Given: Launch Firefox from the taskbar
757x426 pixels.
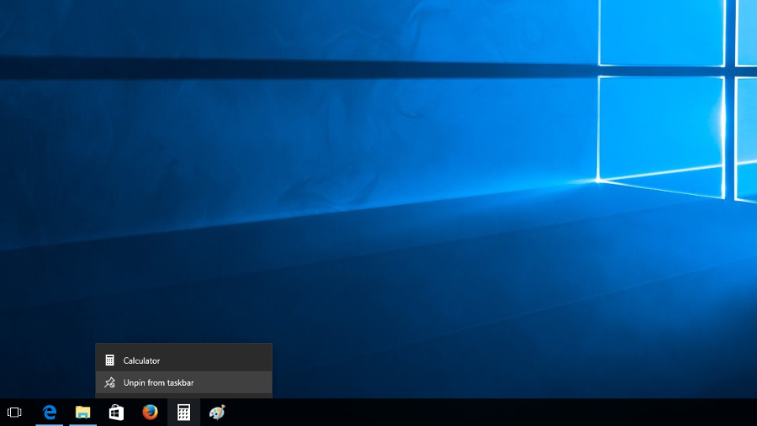Looking at the screenshot, I should coord(151,413).
